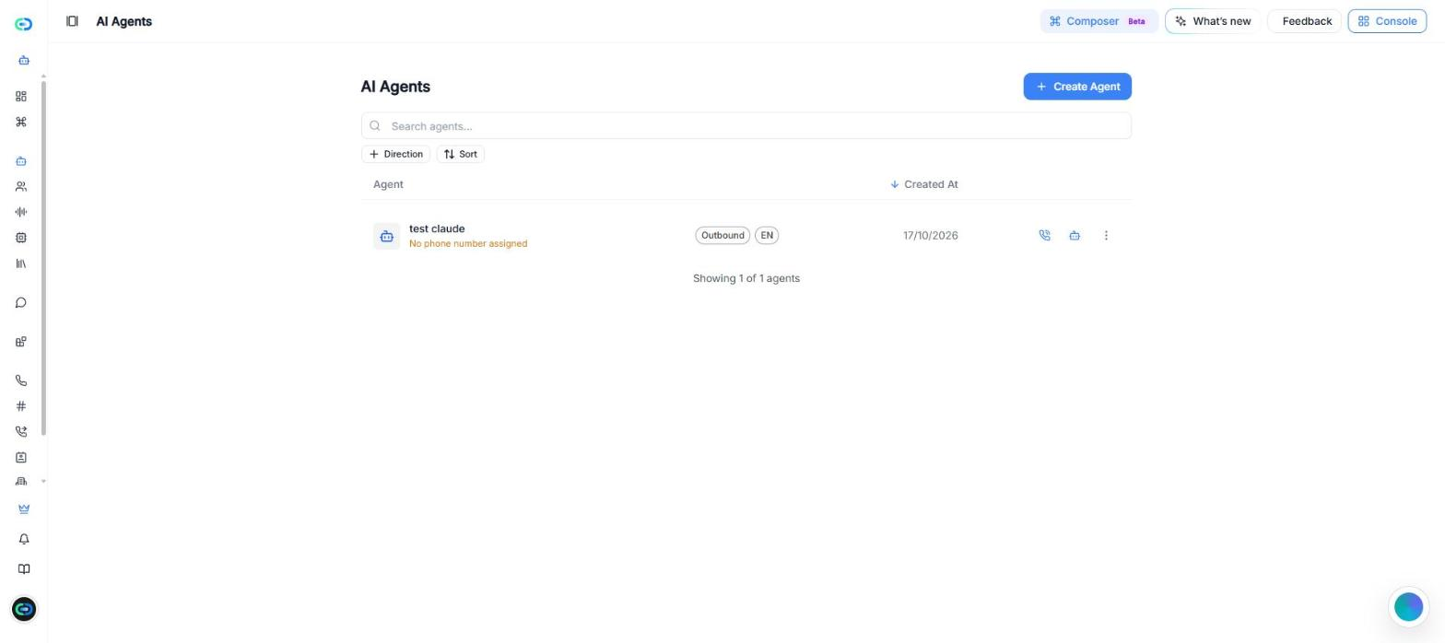Open the three-dot menu for test claude
Image resolution: width=1445 pixels, height=643 pixels.
point(1106,236)
